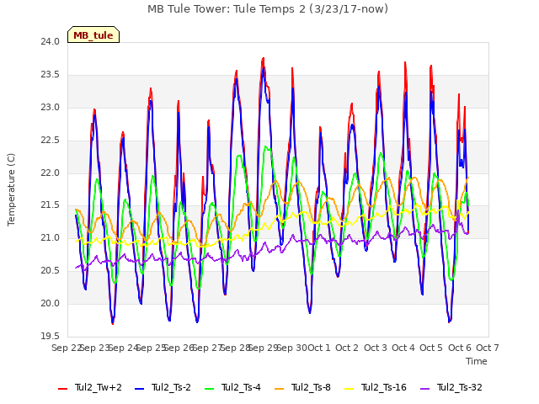Click the Temperature (C) axis label
Image resolution: width=539 pixels, height=404 pixels.
[11, 189]
